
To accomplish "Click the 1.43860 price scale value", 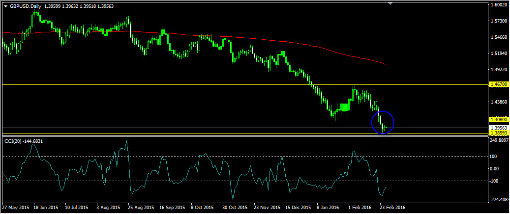I will coord(499,102).
